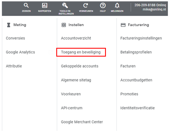Viewport: 169px width, 131px height.
Task: Click the external-link icon beside Google Analytics
Action: coord(50,52)
